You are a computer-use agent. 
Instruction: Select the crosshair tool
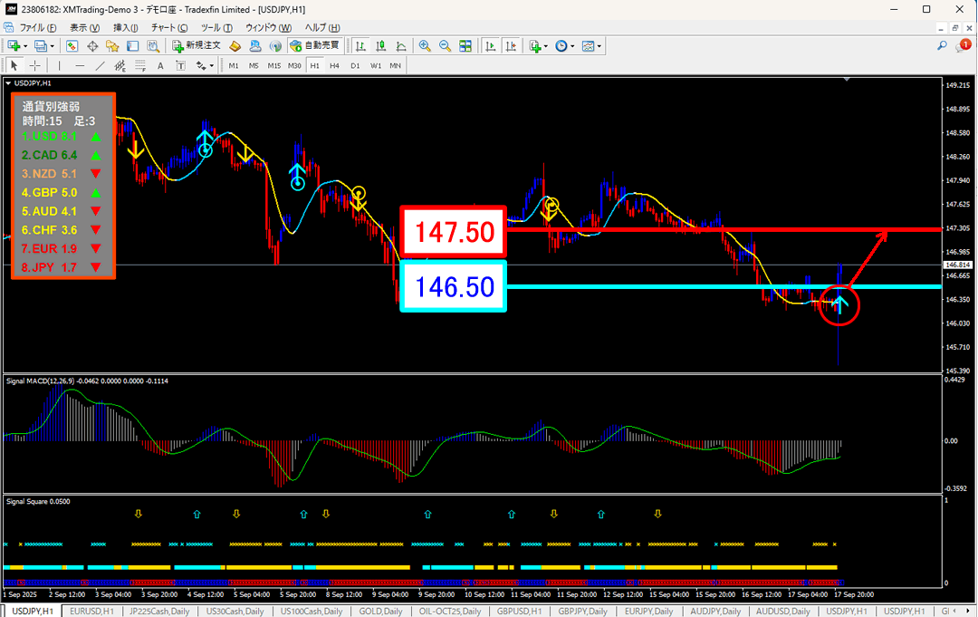point(35,65)
